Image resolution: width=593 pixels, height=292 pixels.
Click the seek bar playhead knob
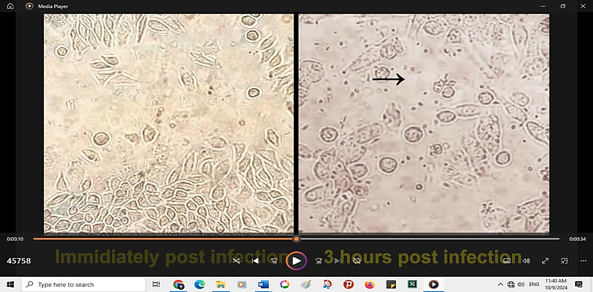pyautogui.click(x=296, y=239)
